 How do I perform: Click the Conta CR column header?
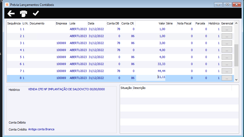pos(128,23)
